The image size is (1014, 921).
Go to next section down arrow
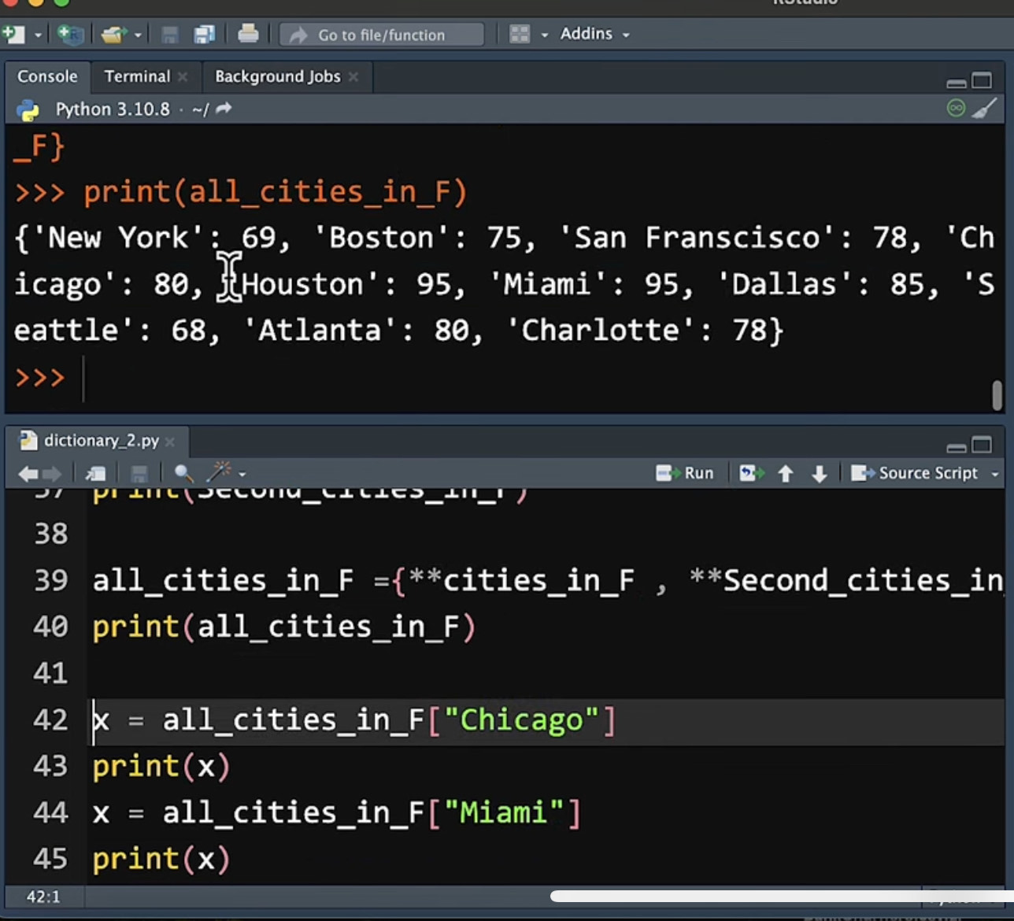point(819,473)
